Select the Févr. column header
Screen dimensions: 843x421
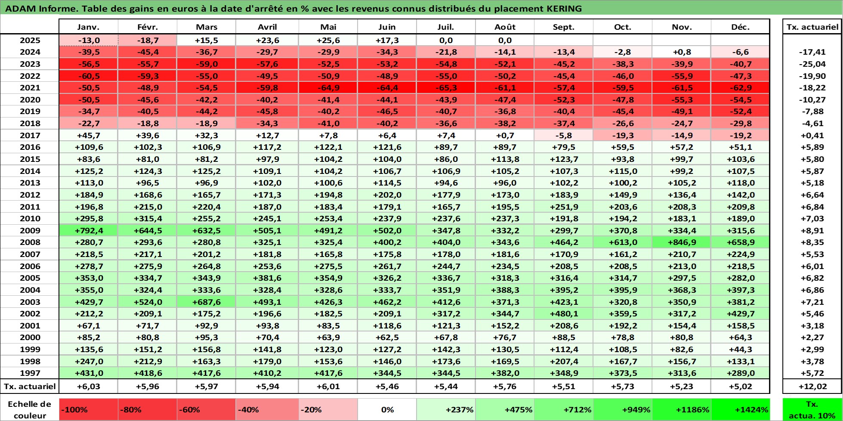147,27
